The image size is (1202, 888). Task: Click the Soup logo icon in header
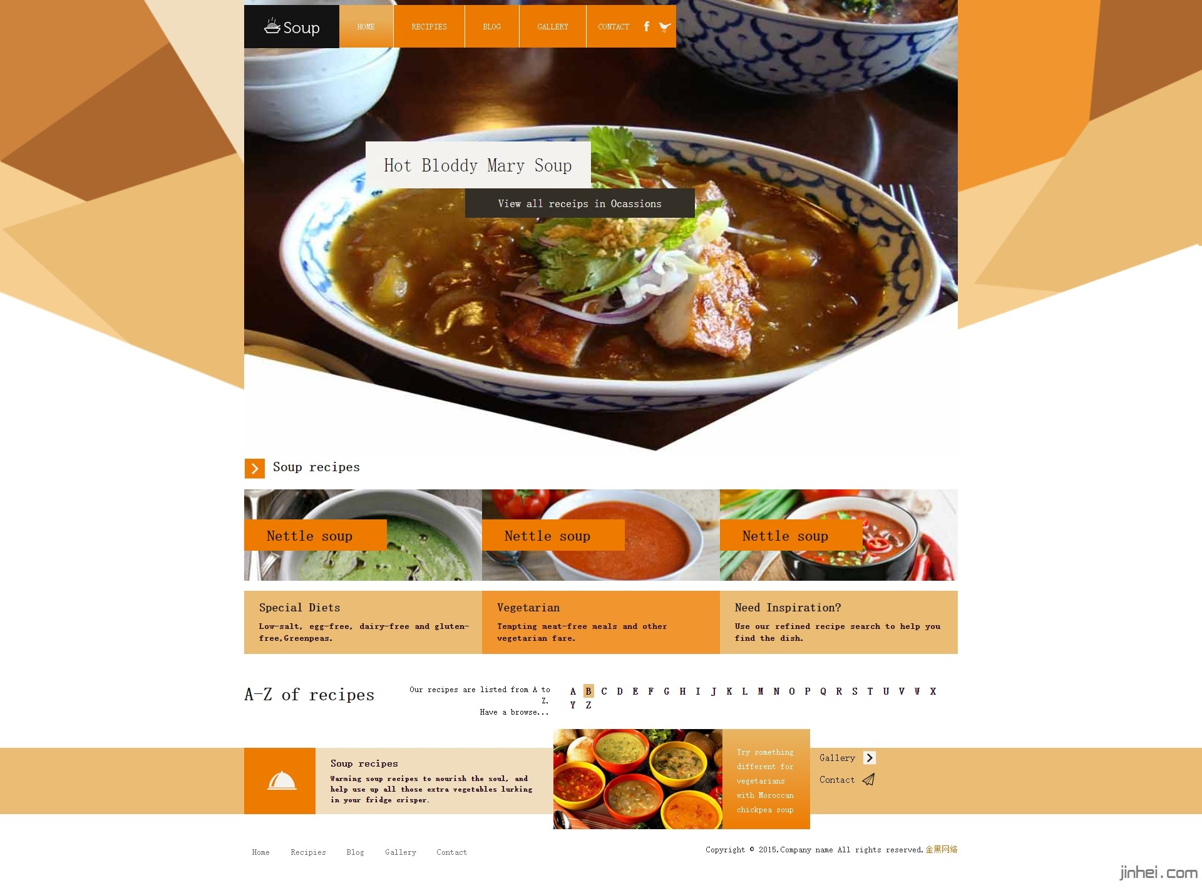tap(272, 26)
